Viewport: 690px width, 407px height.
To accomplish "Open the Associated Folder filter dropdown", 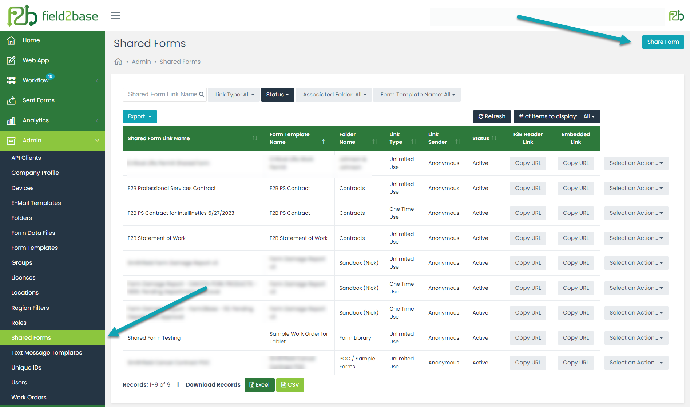I will 334,95.
